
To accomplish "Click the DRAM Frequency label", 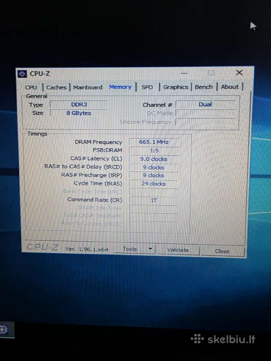I will (x=98, y=142).
